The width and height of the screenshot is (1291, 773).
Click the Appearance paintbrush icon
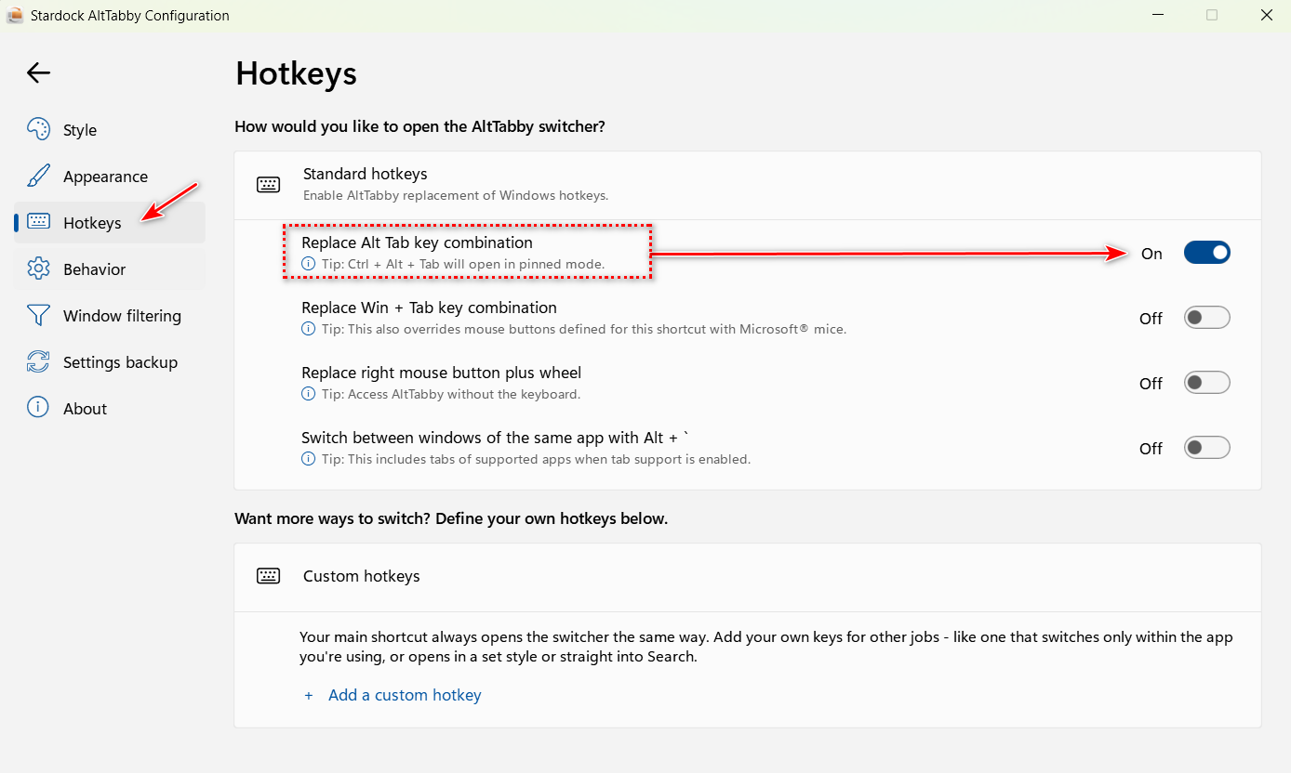pos(38,176)
